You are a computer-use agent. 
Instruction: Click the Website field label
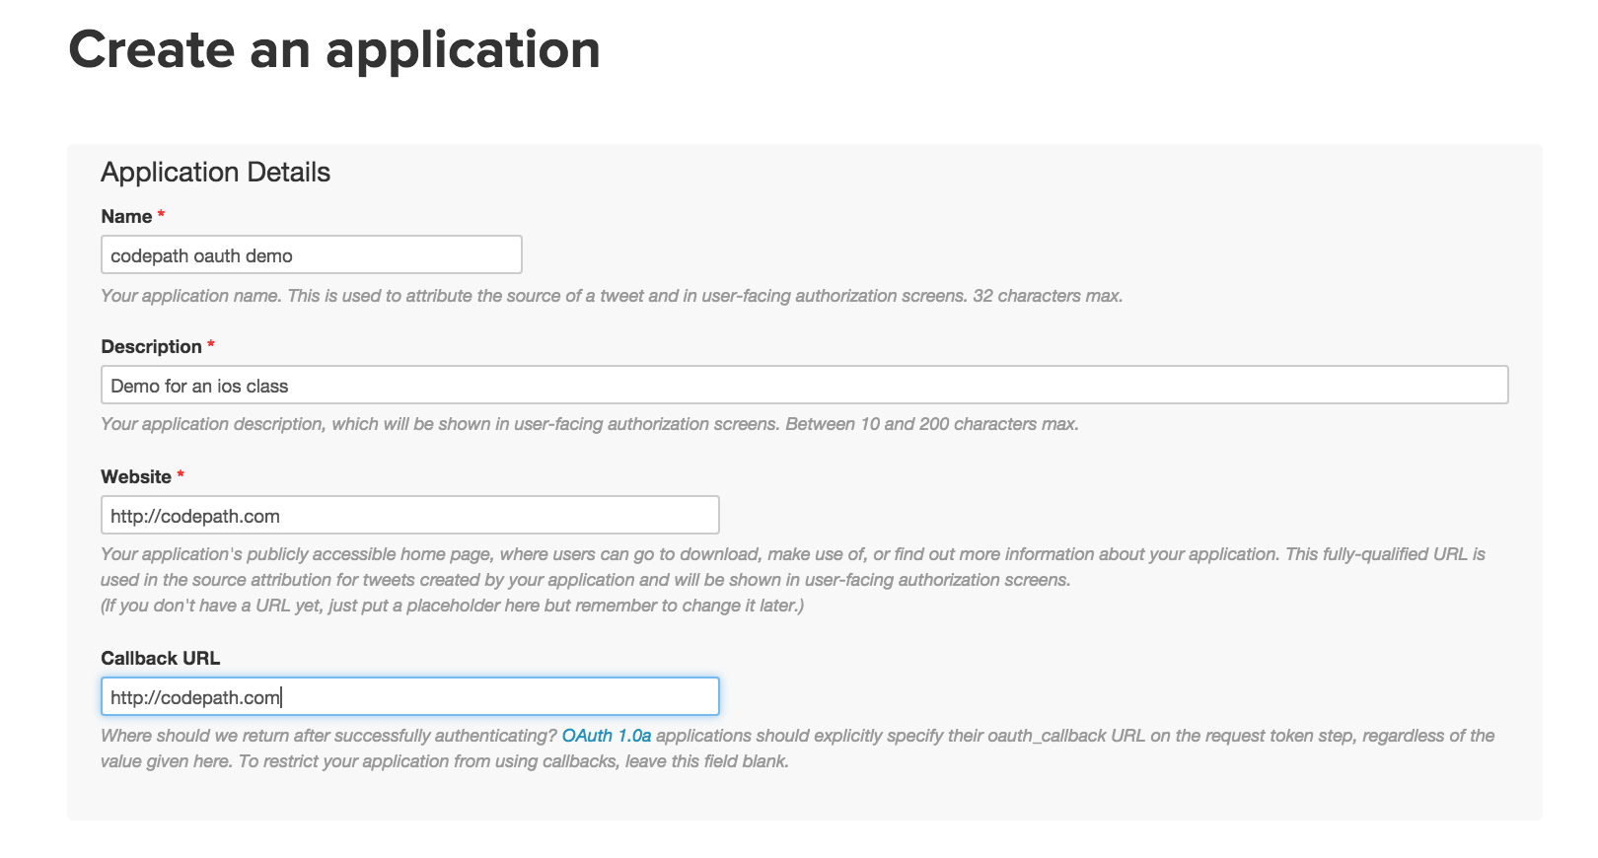[x=136, y=476]
